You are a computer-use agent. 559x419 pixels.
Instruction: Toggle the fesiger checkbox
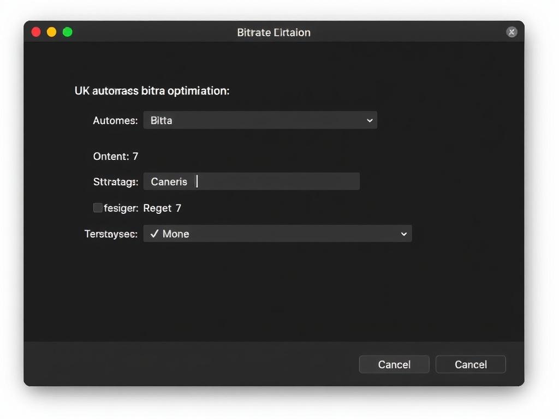tap(98, 207)
